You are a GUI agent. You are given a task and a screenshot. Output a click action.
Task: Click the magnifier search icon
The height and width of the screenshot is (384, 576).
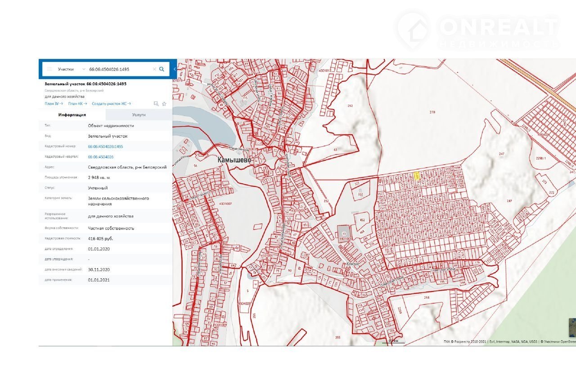click(x=162, y=69)
